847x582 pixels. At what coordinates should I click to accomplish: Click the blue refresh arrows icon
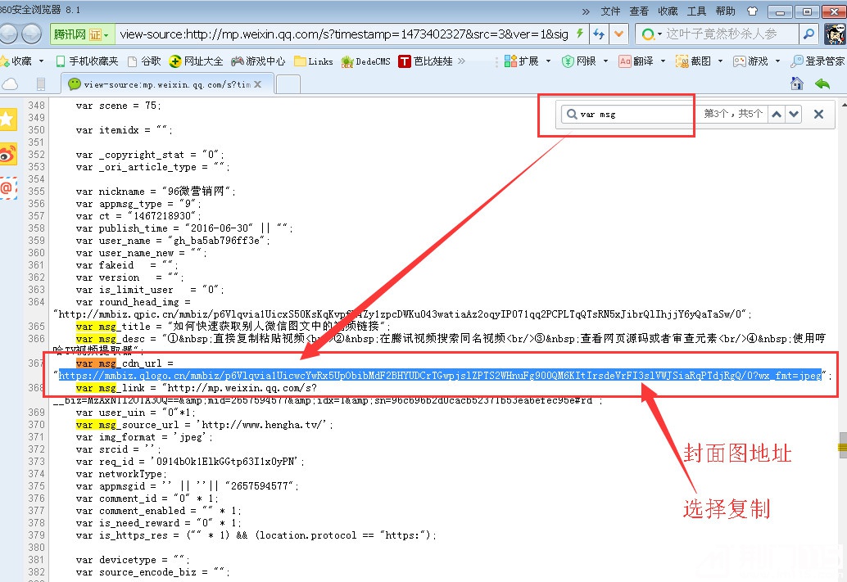[599, 34]
